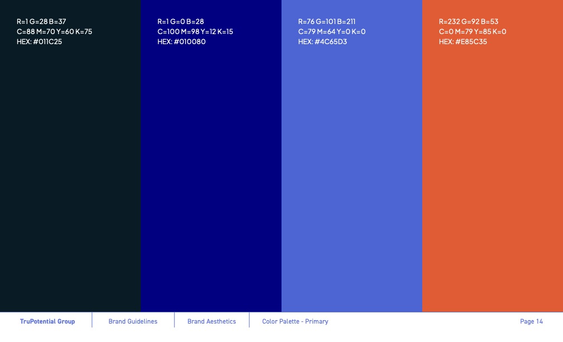Screen dimensions: 563x342
Task: Select the dark teal #011C25 color swatch
Action: (70, 168)
